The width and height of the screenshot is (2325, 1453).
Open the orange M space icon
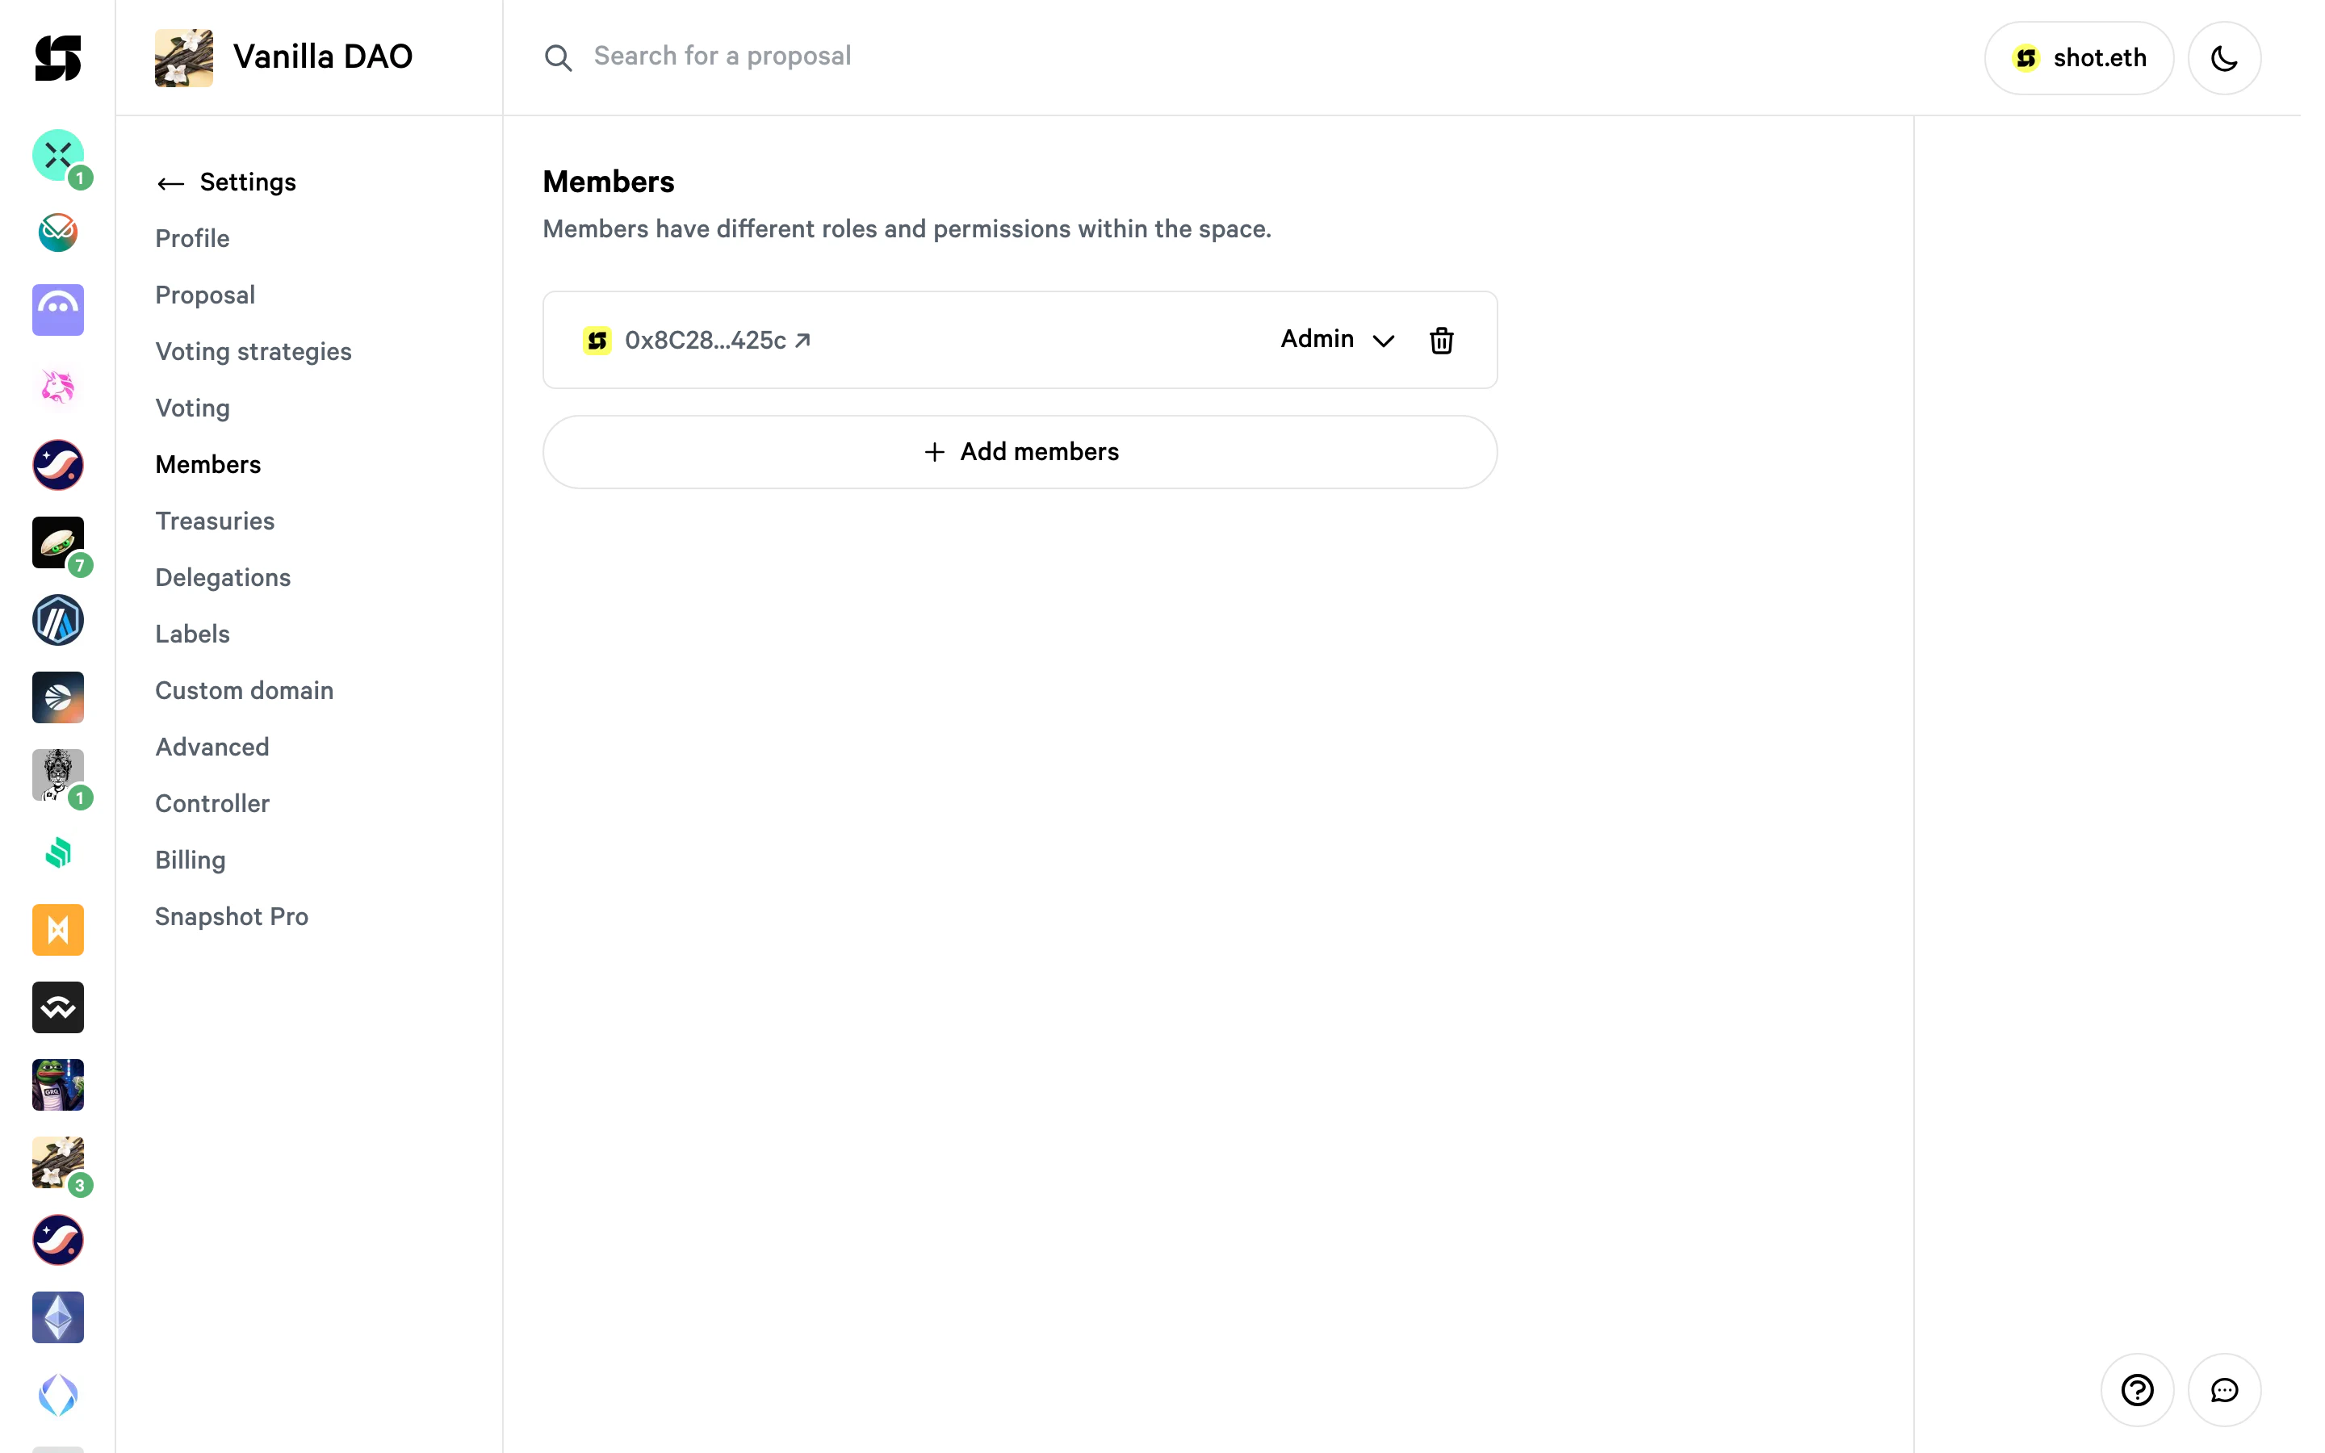(x=57, y=929)
